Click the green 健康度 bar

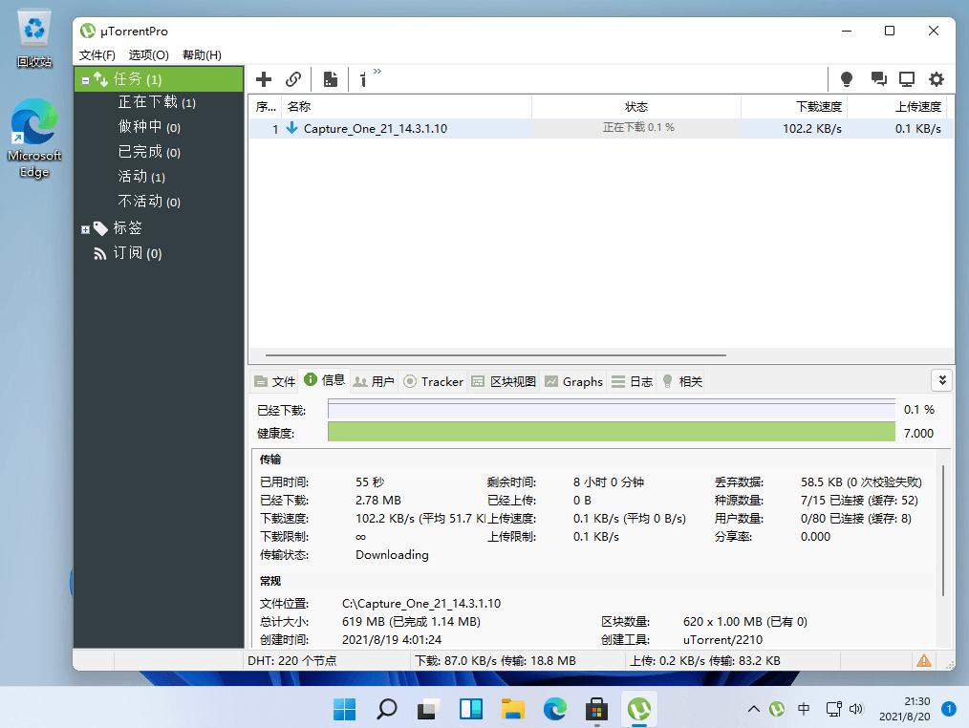[612, 432]
